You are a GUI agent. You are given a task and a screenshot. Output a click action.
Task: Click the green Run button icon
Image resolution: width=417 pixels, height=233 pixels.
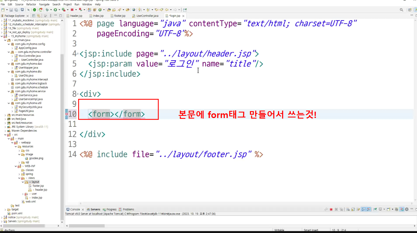point(55,10)
